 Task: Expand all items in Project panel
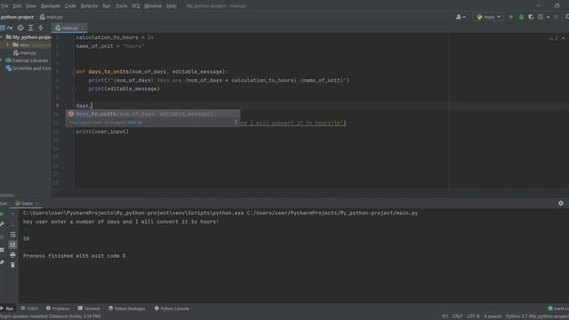[30, 28]
